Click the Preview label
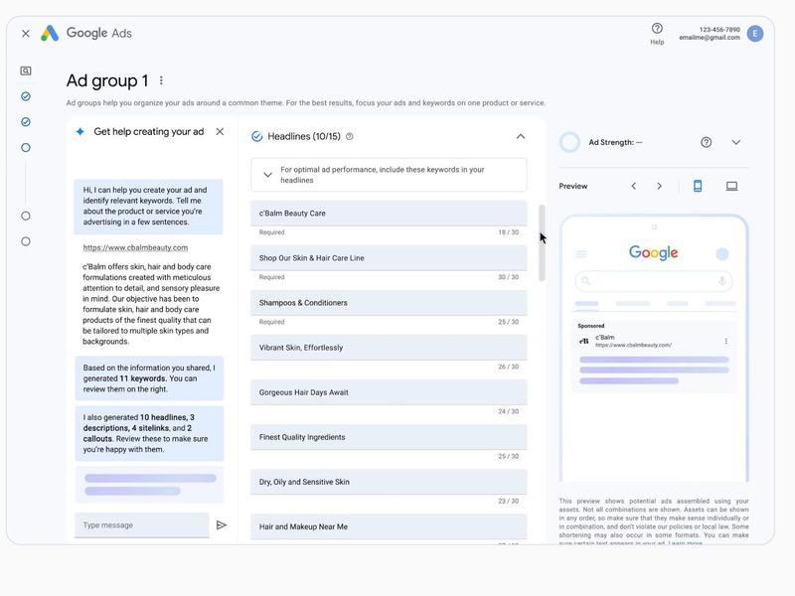 pos(573,186)
